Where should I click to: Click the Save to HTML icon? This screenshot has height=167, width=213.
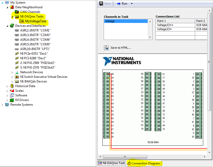coord(106,48)
